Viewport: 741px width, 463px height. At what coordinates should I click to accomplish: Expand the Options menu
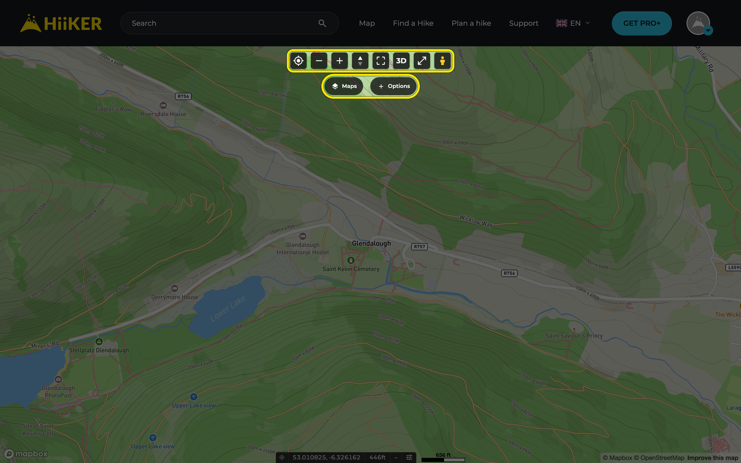click(394, 86)
